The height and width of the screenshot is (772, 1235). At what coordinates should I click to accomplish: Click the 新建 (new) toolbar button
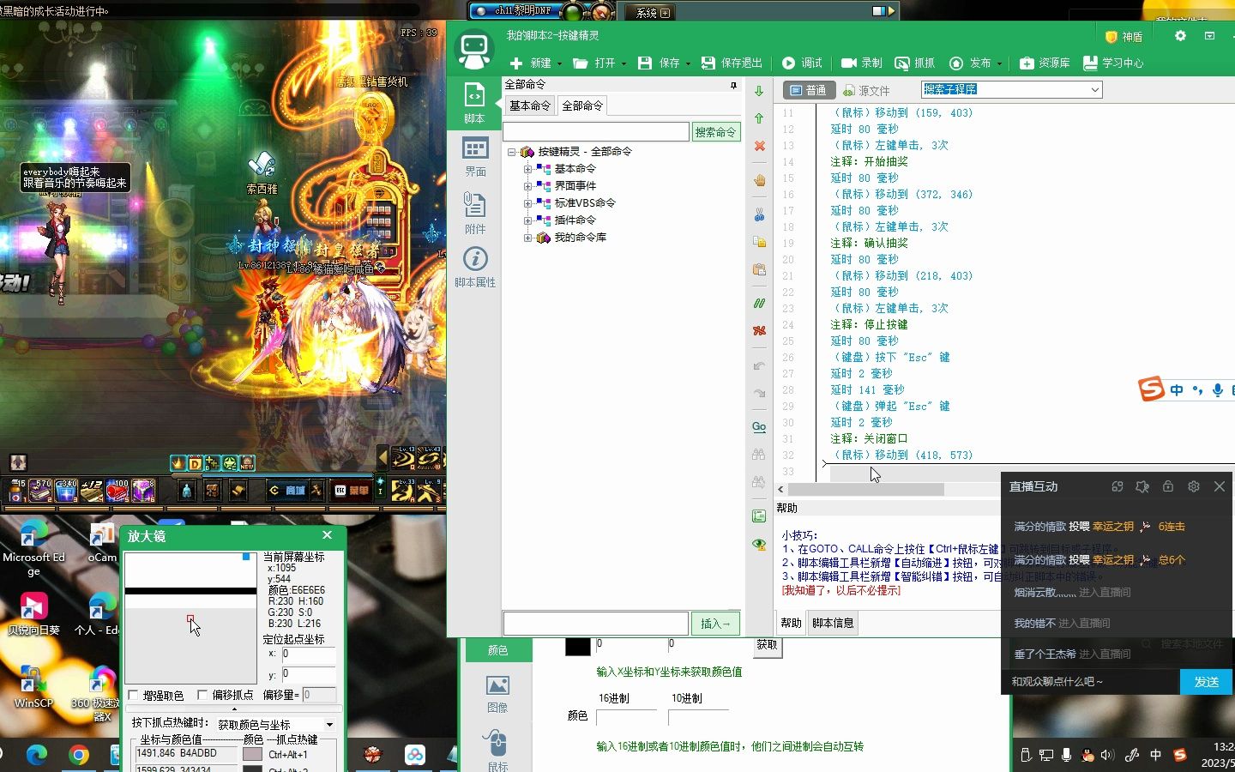(531, 63)
